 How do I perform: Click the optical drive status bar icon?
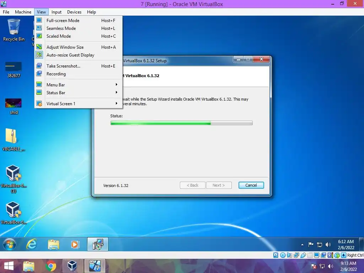click(283, 255)
